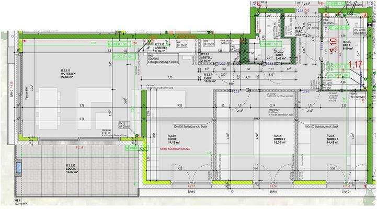Select the ÜBERZUG note above Zimmer 2
Screen dimensions: 377x209
click(281, 112)
